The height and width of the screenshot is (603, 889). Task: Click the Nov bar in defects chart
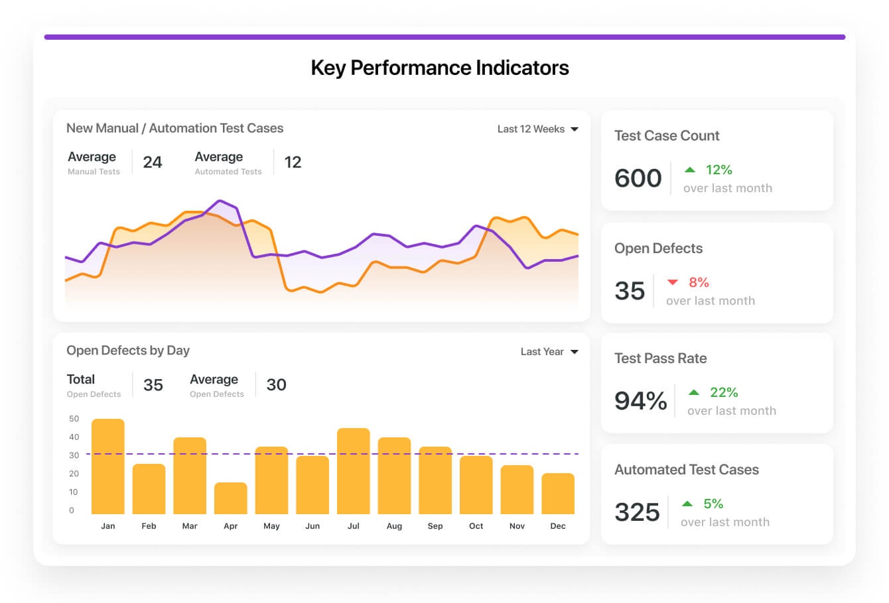click(x=517, y=490)
